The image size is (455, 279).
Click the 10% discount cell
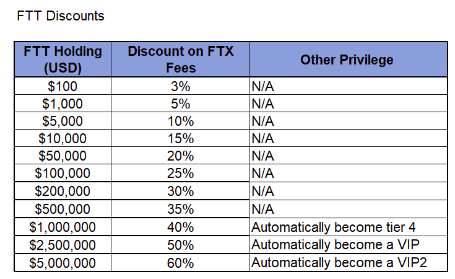pos(180,121)
